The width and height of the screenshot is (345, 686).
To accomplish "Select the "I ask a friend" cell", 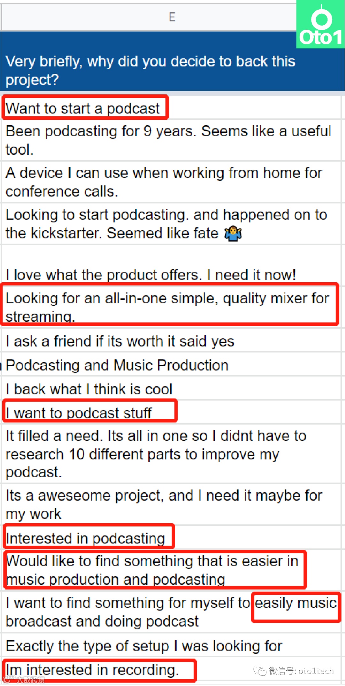I will (x=120, y=341).
